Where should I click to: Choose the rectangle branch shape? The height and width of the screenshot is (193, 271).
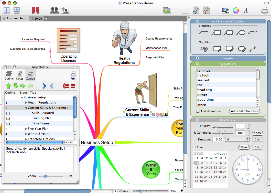click(x=216, y=33)
